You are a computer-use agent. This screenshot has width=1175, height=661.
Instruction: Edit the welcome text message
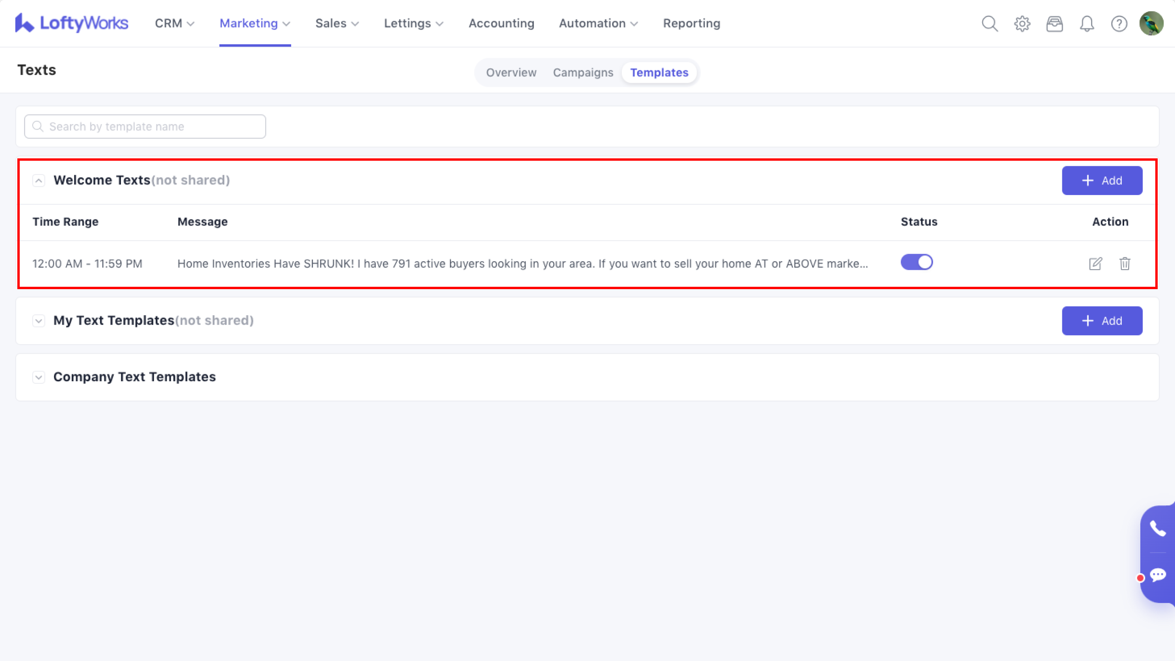[1095, 264]
